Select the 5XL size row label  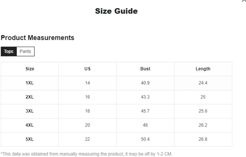coord(30,139)
